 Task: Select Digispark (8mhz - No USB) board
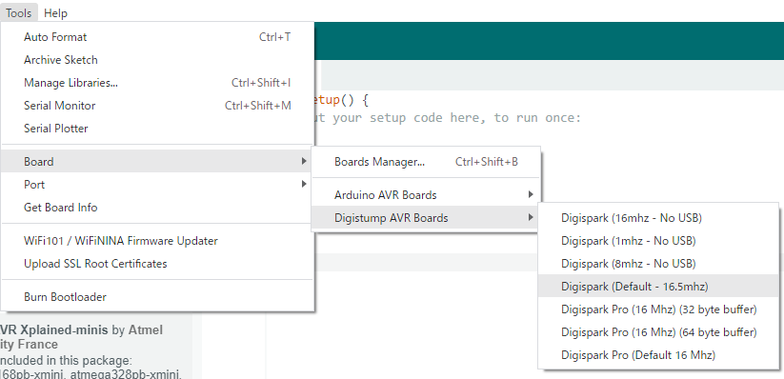[658, 264]
